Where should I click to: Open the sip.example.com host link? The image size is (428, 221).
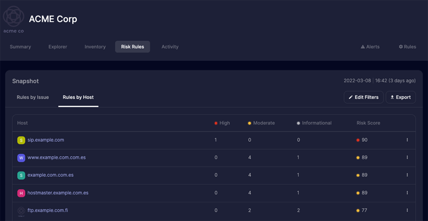pos(46,140)
